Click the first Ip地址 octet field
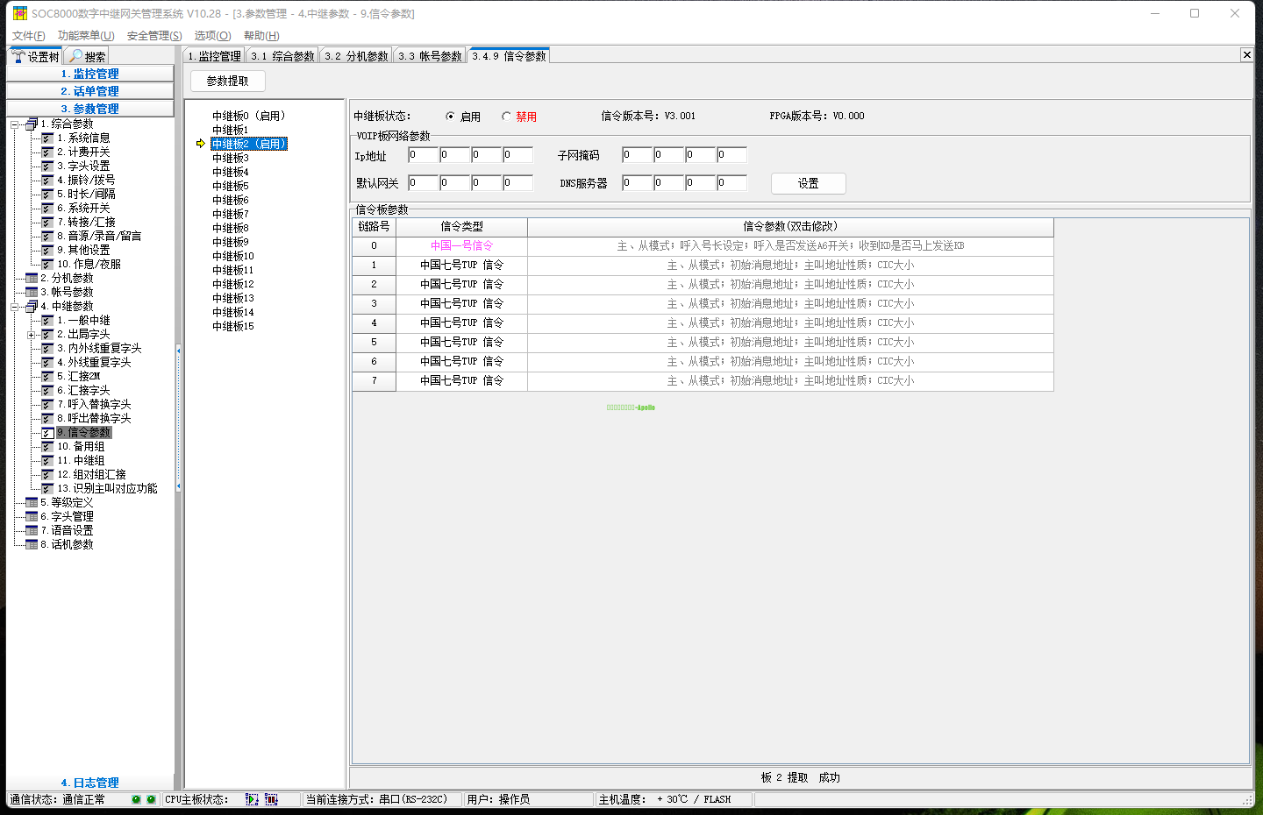The width and height of the screenshot is (1263, 815). (423, 155)
